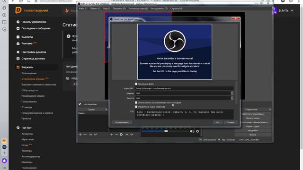
Task: Open Сбор средств widget page
Action: coord(29,90)
